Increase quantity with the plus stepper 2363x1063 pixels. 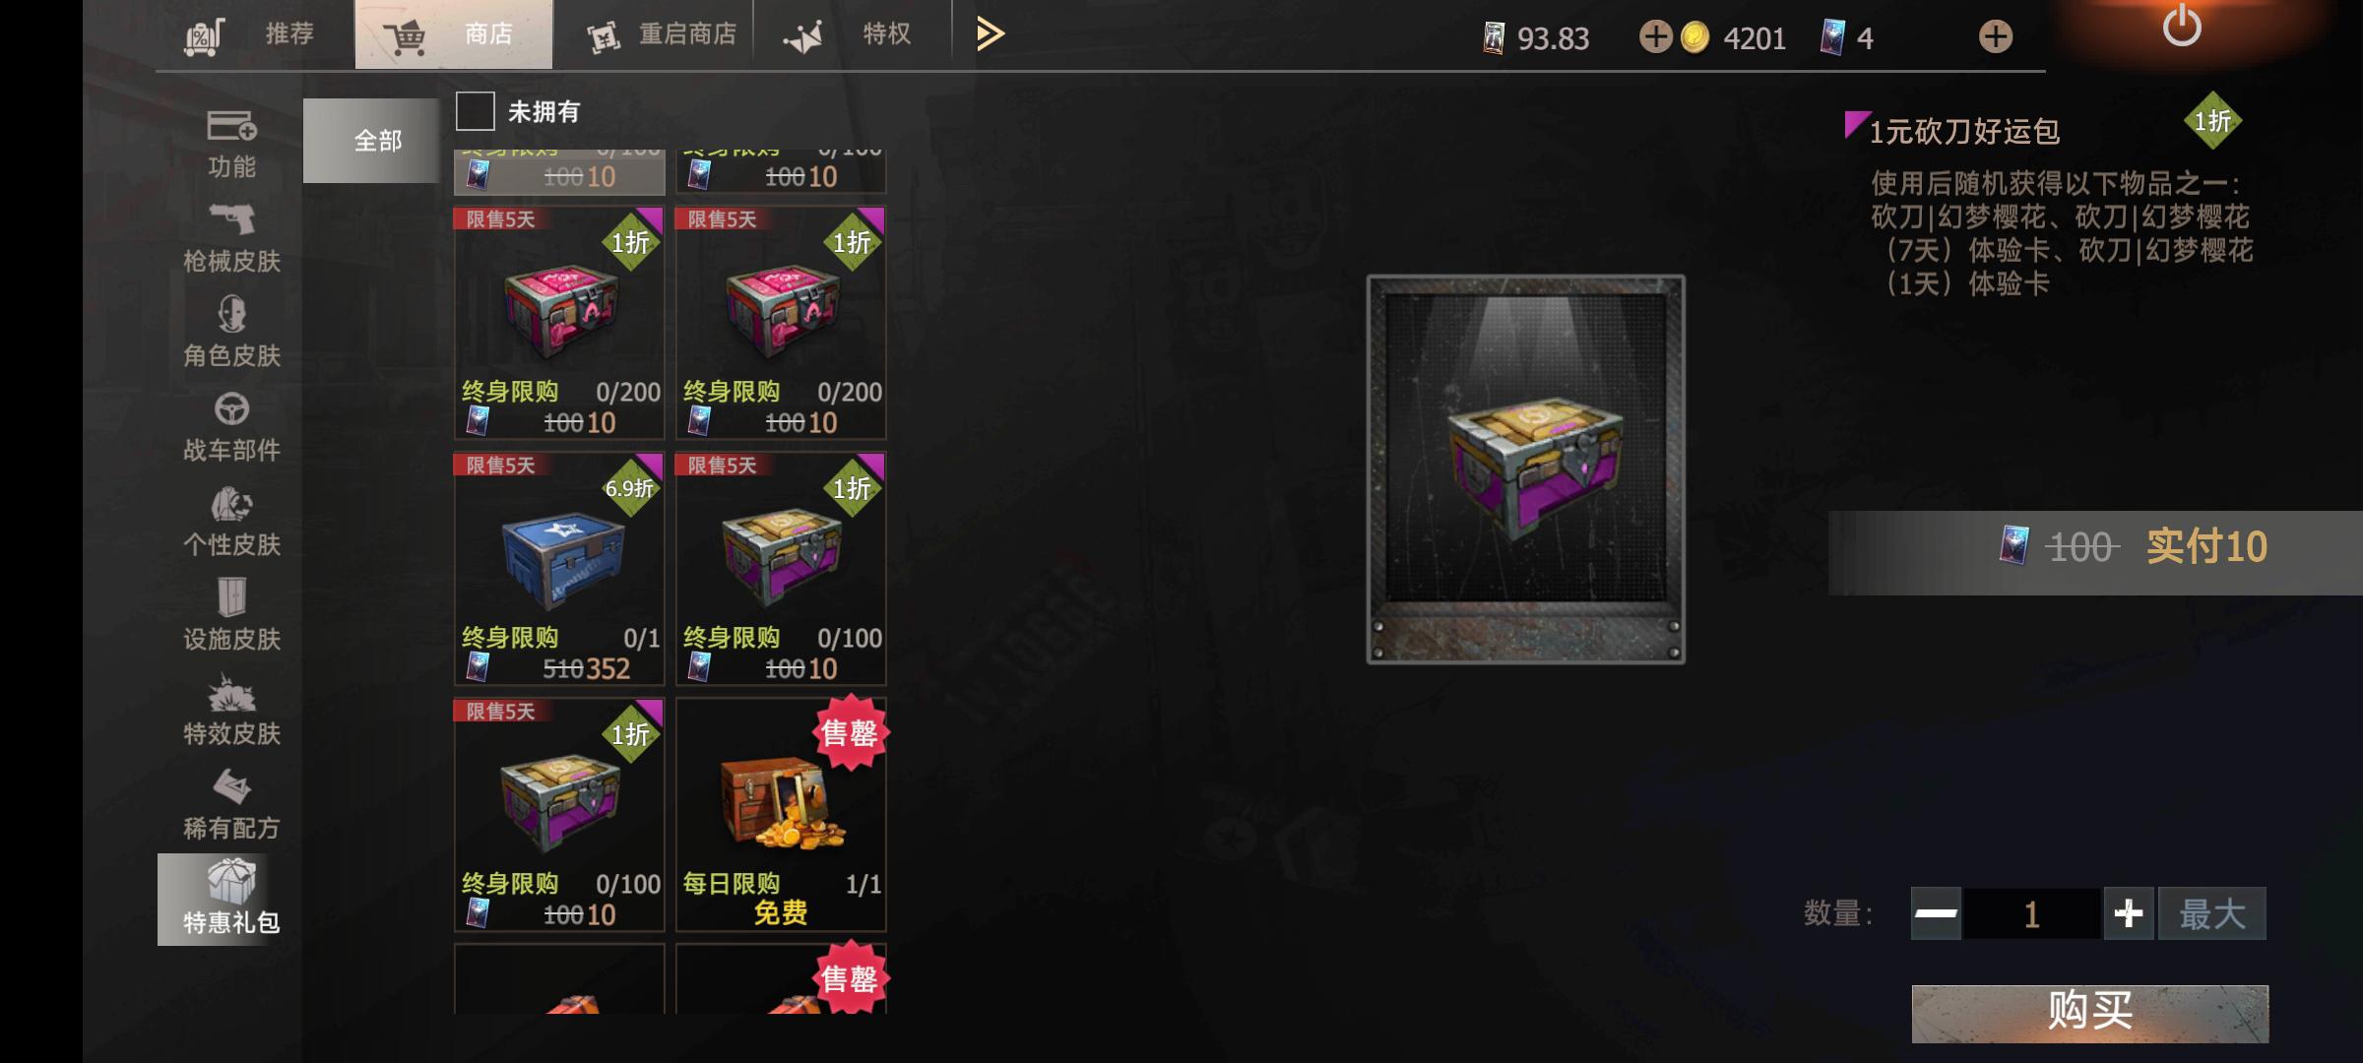point(2129,913)
